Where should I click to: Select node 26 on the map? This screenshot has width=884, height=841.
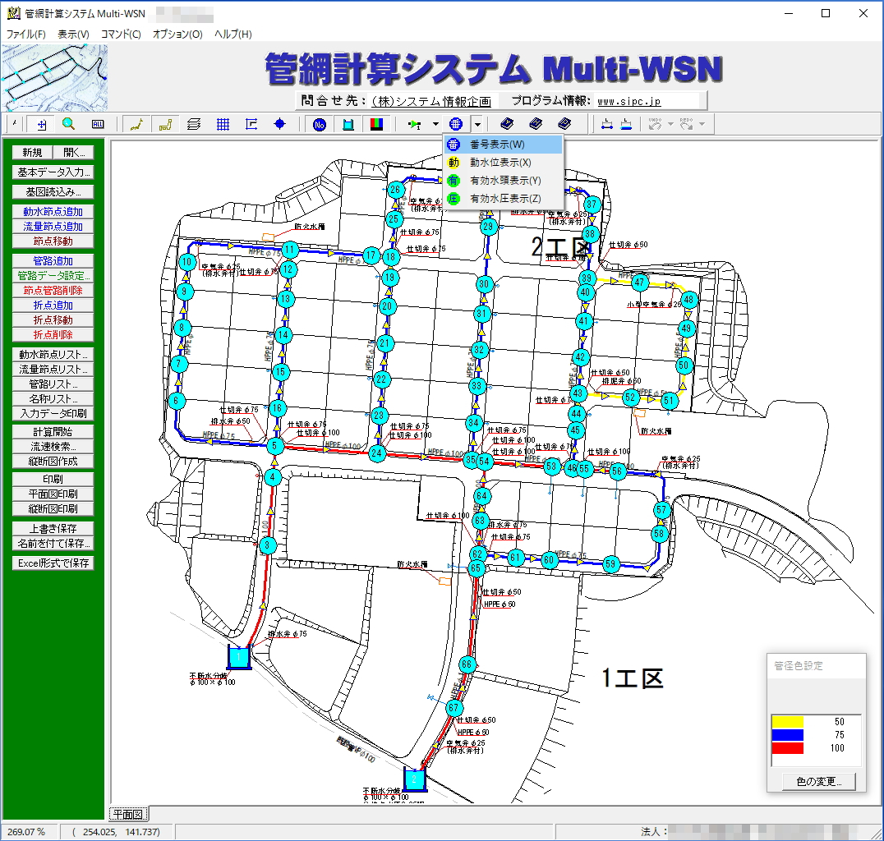click(x=395, y=190)
